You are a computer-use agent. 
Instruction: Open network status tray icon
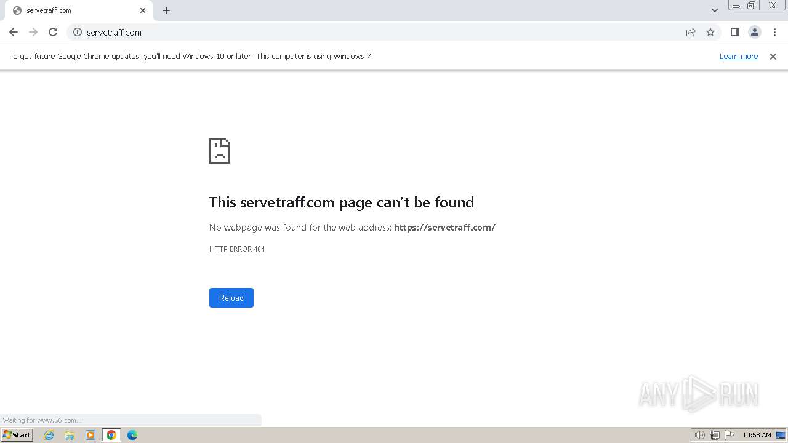coord(715,435)
